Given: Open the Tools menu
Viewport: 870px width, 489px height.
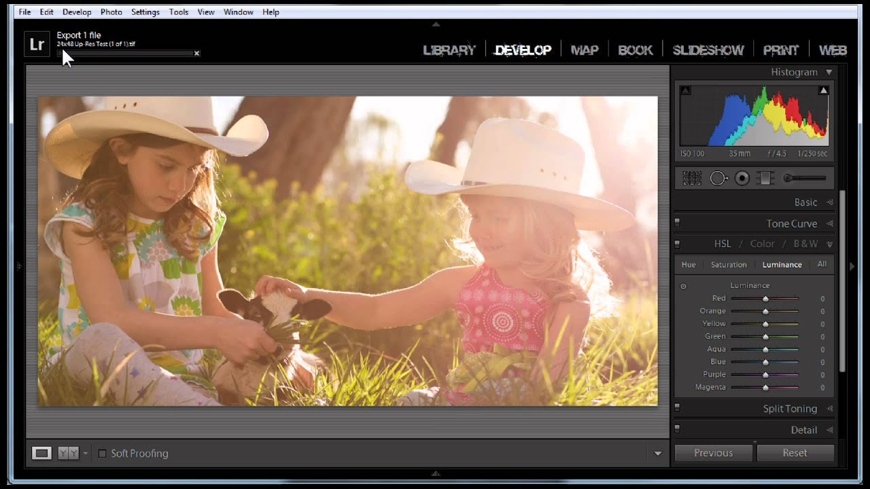Looking at the screenshot, I should pos(179,12).
